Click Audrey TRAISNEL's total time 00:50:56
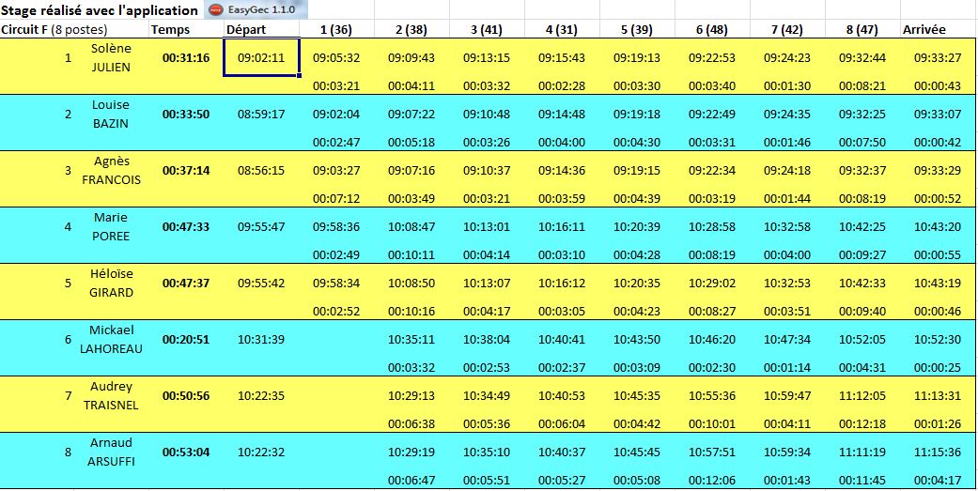This screenshot has height=491, width=978. pyautogui.click(x=185, y=396)
